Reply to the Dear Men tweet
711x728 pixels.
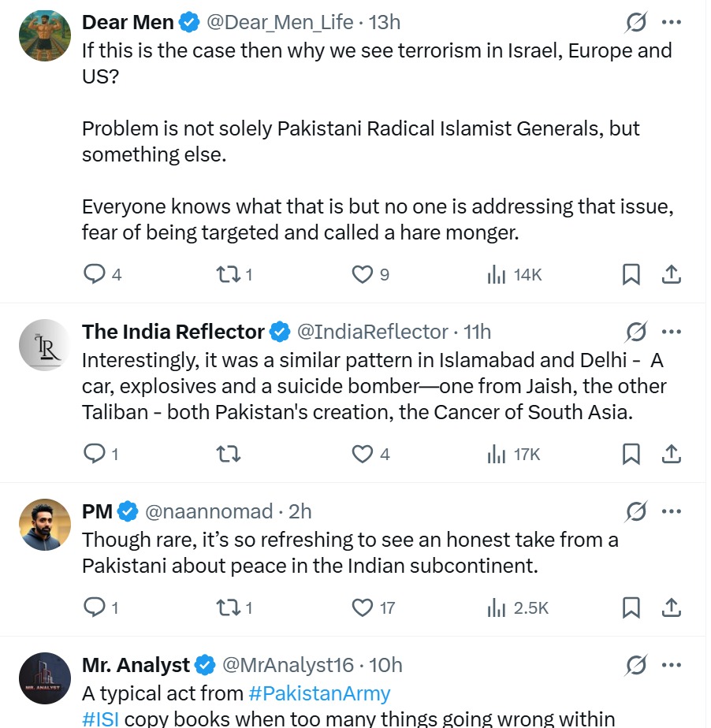point(95,274)
